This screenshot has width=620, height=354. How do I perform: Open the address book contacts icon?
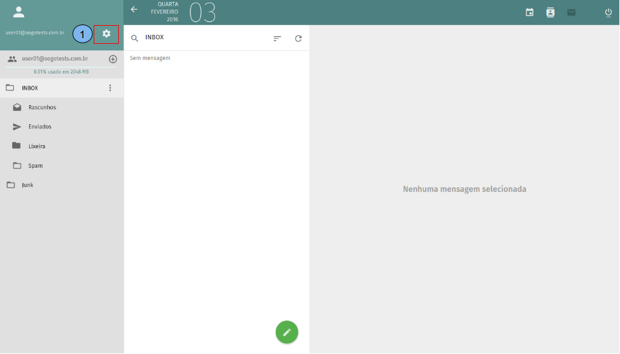550,12
